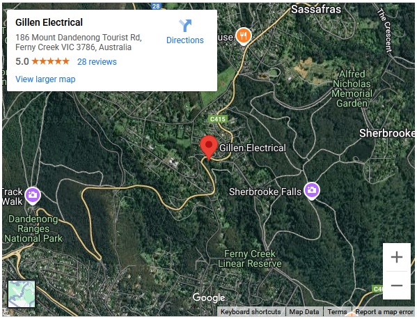Open the Directions text link

pyautogui.click(x=185, y=40)
